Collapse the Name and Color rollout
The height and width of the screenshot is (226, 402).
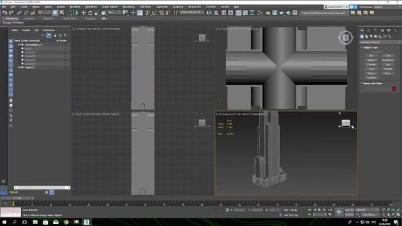pos(372,83)
